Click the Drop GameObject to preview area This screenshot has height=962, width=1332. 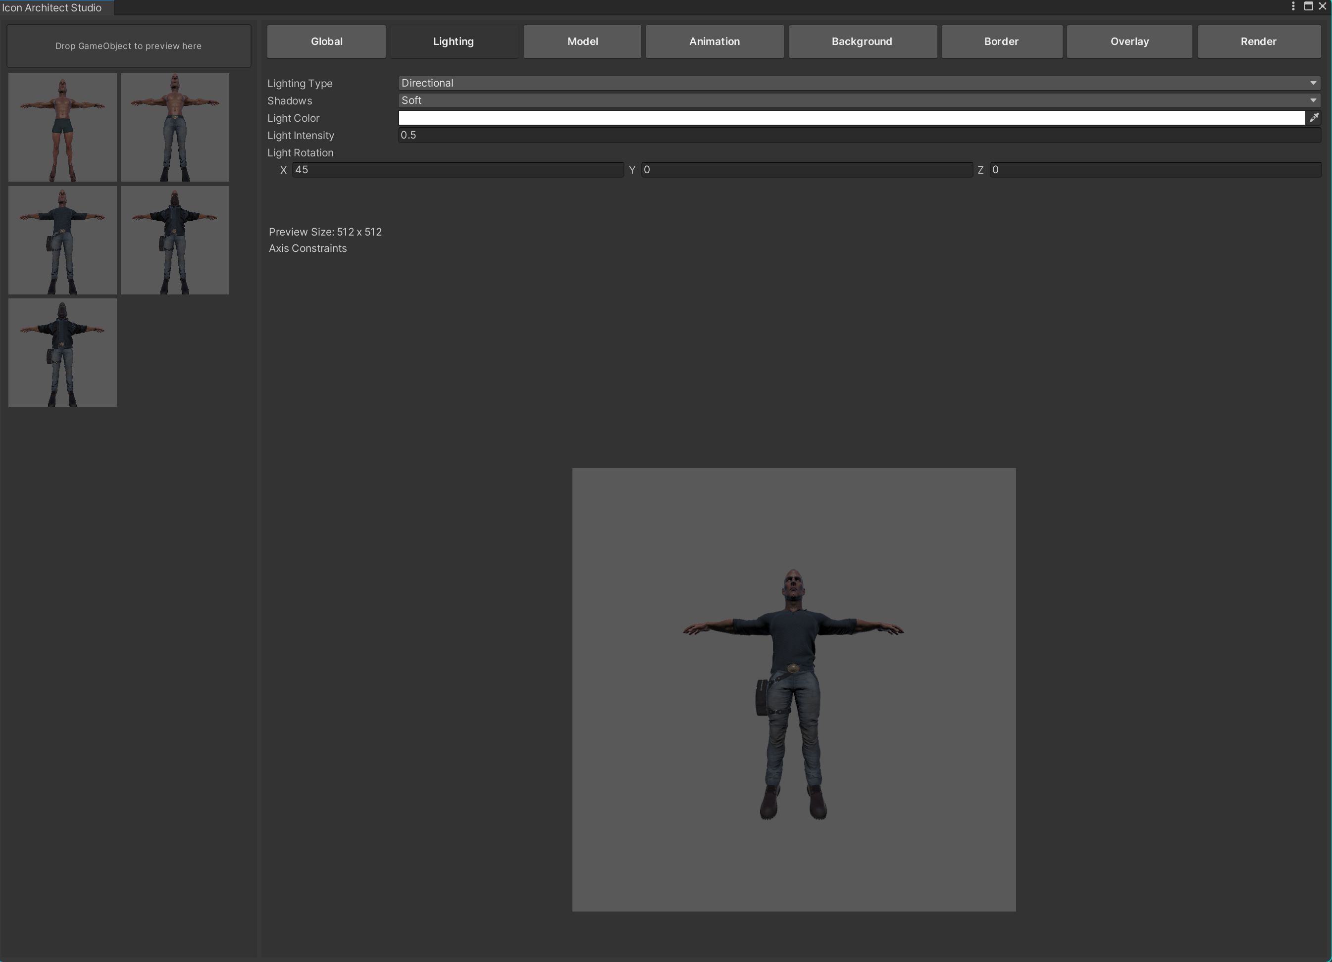[x=129, y=46]
